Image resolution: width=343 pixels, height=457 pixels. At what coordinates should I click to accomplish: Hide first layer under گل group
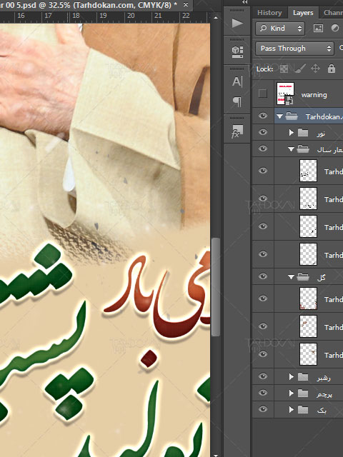pos(263,298)
